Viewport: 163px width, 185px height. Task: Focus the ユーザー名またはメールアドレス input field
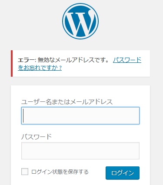click(80, 116)
